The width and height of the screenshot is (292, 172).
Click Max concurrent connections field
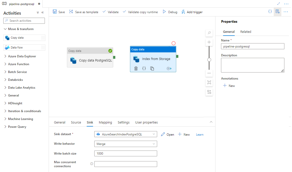pos(125,164)
